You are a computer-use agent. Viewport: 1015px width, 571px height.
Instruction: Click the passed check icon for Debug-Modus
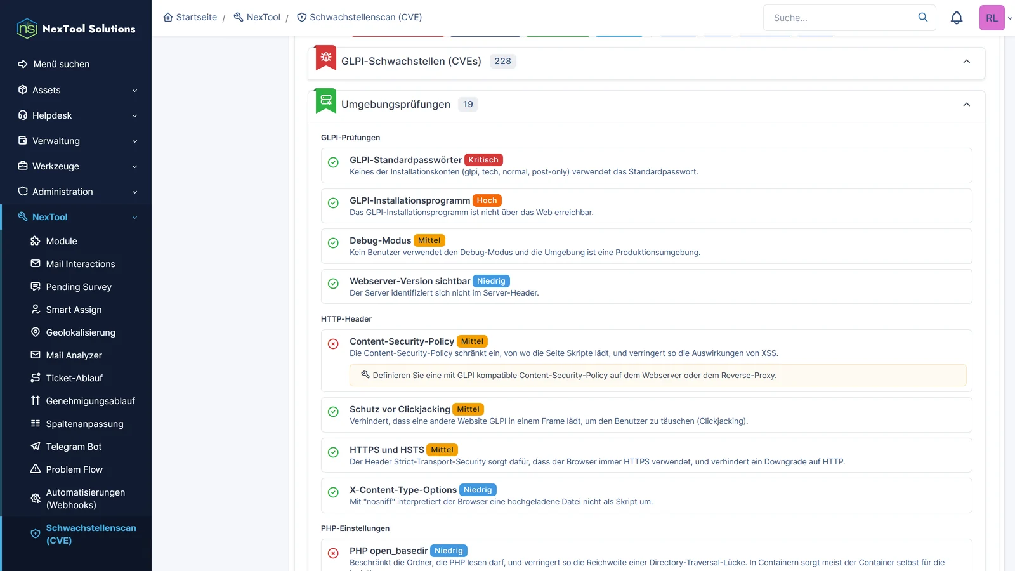[333, 243]
